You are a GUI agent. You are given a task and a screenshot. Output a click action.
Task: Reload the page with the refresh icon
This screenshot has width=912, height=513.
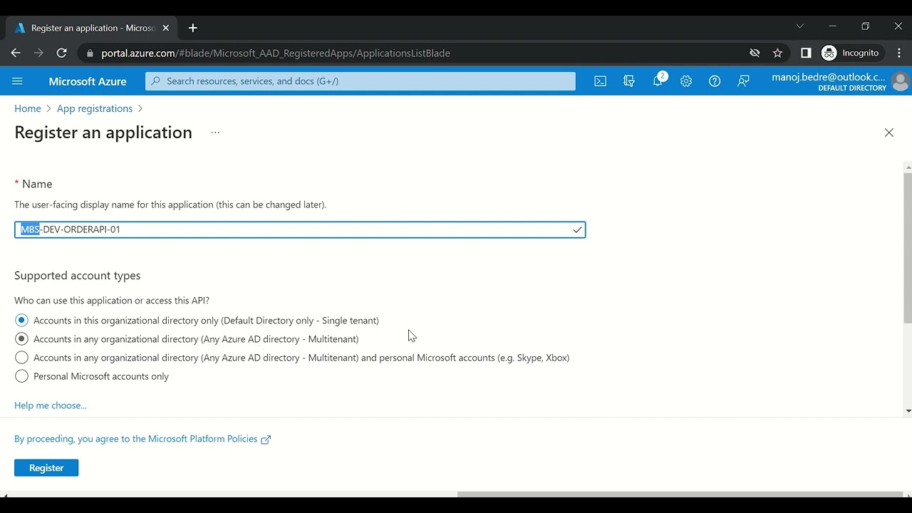(62, 53)
